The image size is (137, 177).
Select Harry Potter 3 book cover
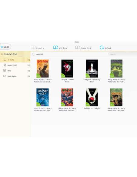tap(67, 97)
